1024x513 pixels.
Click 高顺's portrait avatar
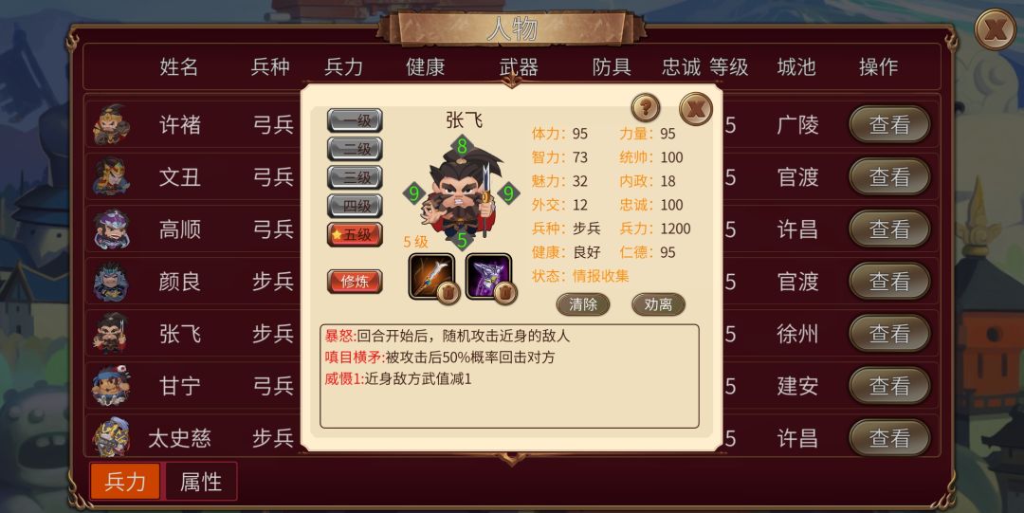coord(110,229)
